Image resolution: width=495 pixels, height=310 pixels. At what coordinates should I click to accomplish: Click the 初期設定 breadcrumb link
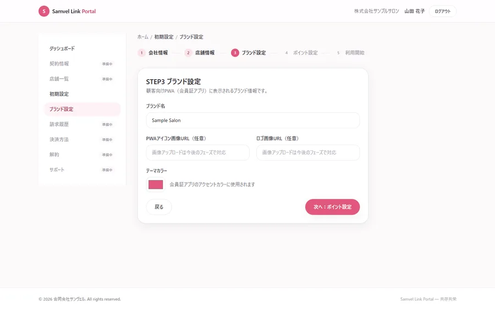tap(164, 37)
